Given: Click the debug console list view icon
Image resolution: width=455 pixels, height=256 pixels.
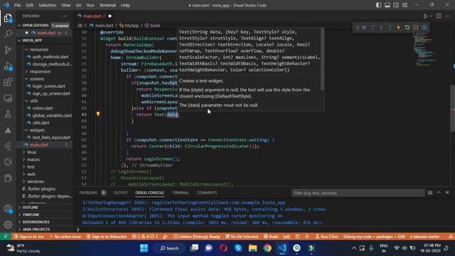Looking at the screenshot, I should (x=429, y=193).
